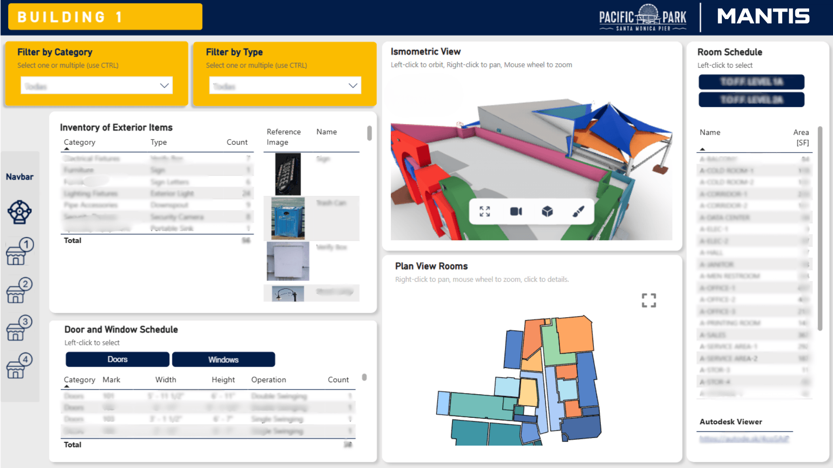Select the first level button in Room Schedule
This screenshot has height=468, width=833.
(751, 81)
